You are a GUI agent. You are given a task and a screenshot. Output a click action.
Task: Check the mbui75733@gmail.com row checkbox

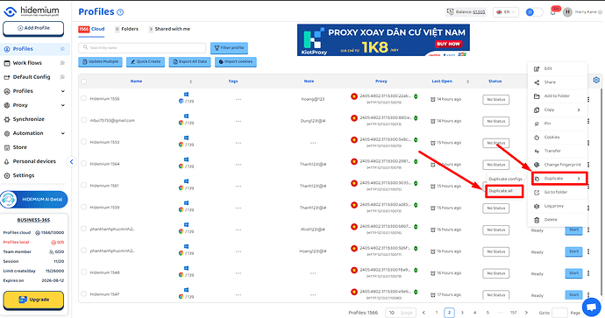point(83,120)
